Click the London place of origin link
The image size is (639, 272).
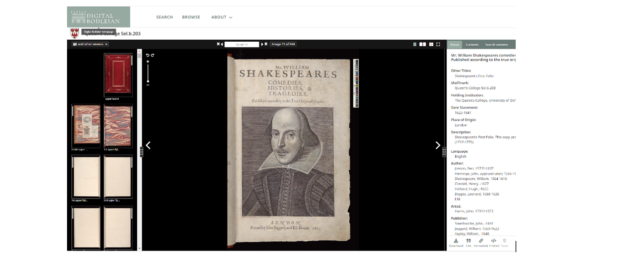coord(461,125)
